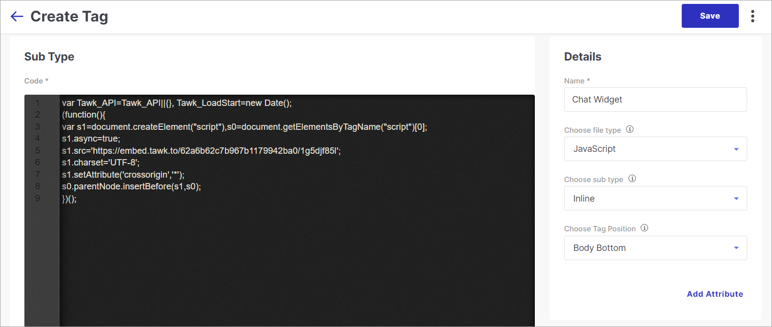Image resolution: width=772 pixels, height=327 pixels.
Task: Click the s1.src embed.tawk.to URL line
Action: pyautogui.click(x=201, y=151)
